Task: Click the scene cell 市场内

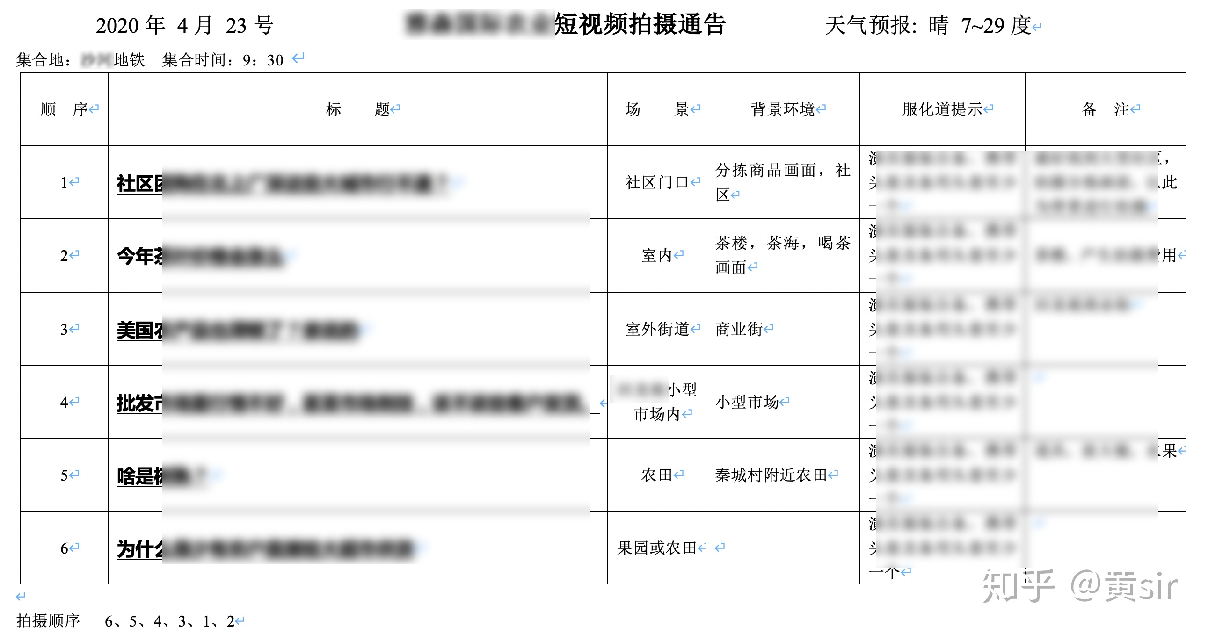Action: coord(657,402)
